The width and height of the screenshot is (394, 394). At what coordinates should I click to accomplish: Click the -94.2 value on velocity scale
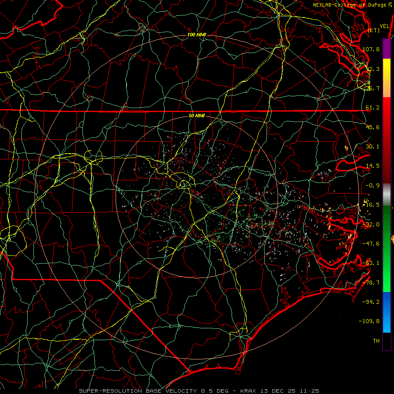(371, 302)
